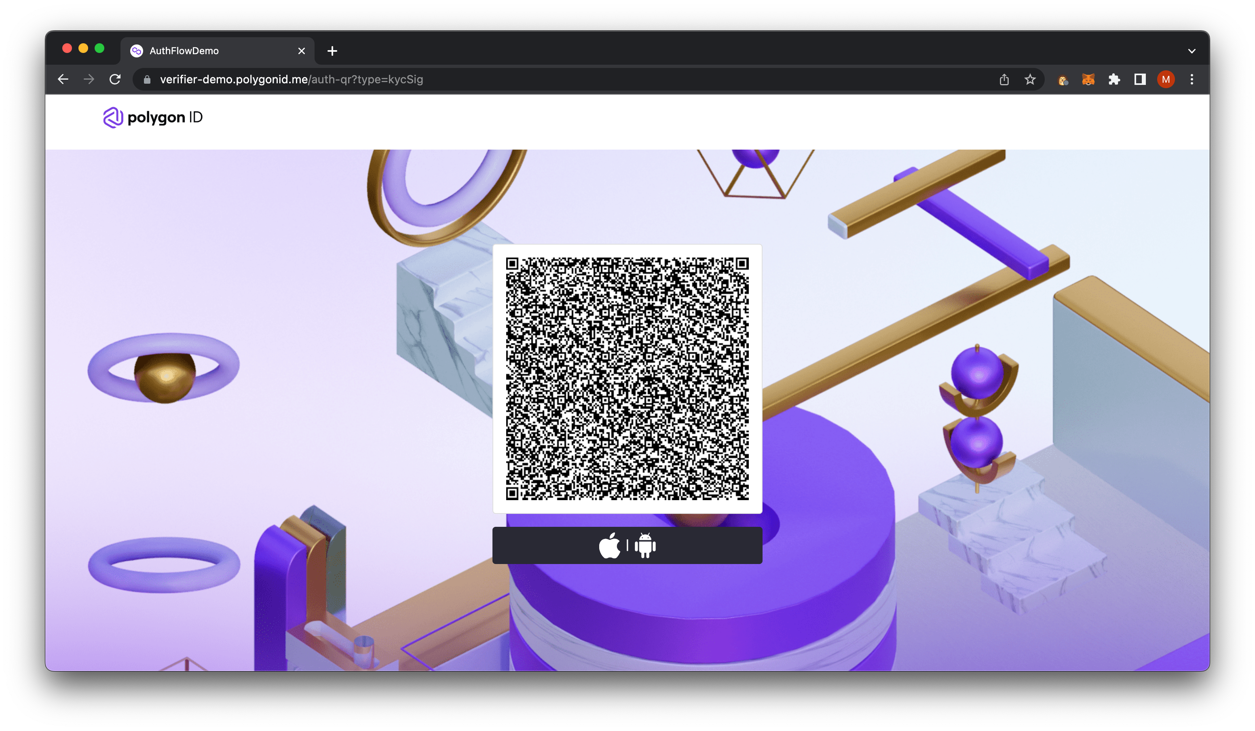Reload the current page
The image size is (1255, 731).
point(115,79)
